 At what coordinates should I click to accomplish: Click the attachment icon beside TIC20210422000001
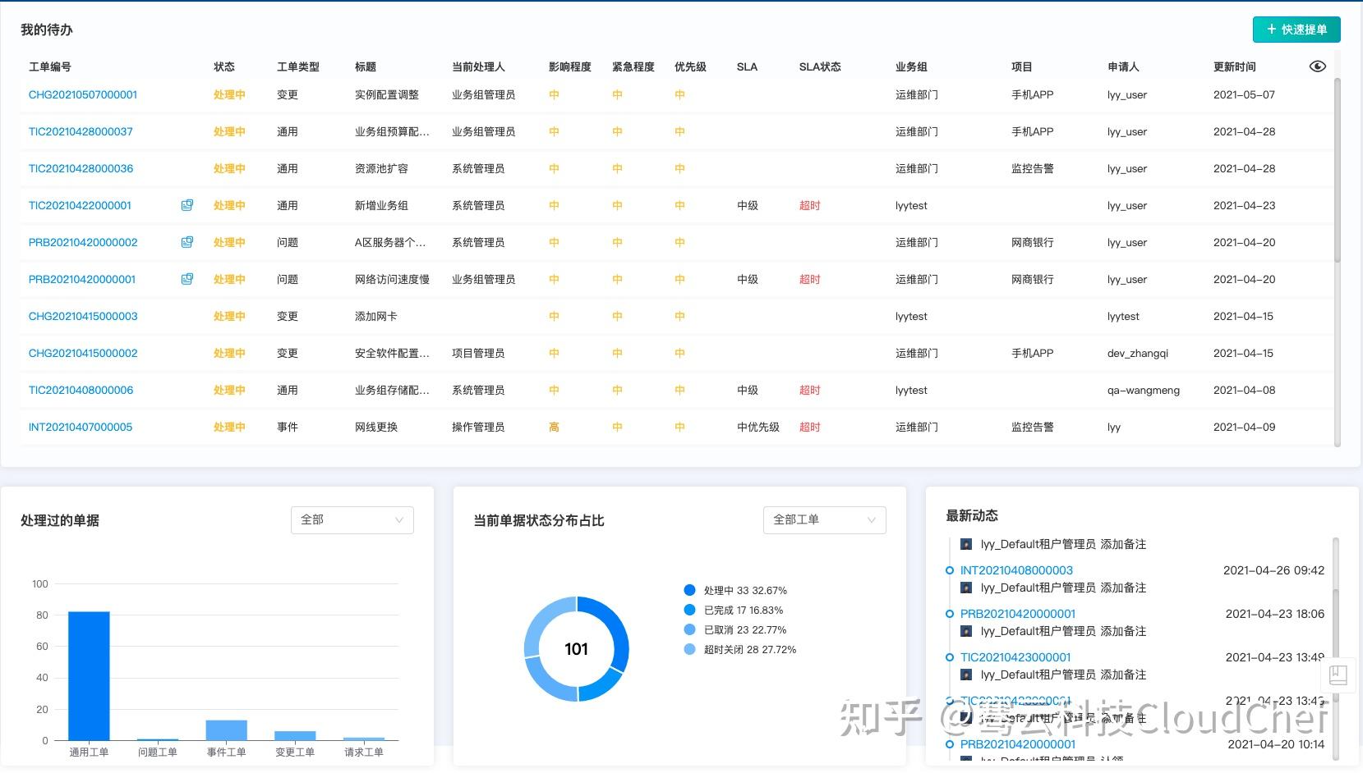click(186, 205)
